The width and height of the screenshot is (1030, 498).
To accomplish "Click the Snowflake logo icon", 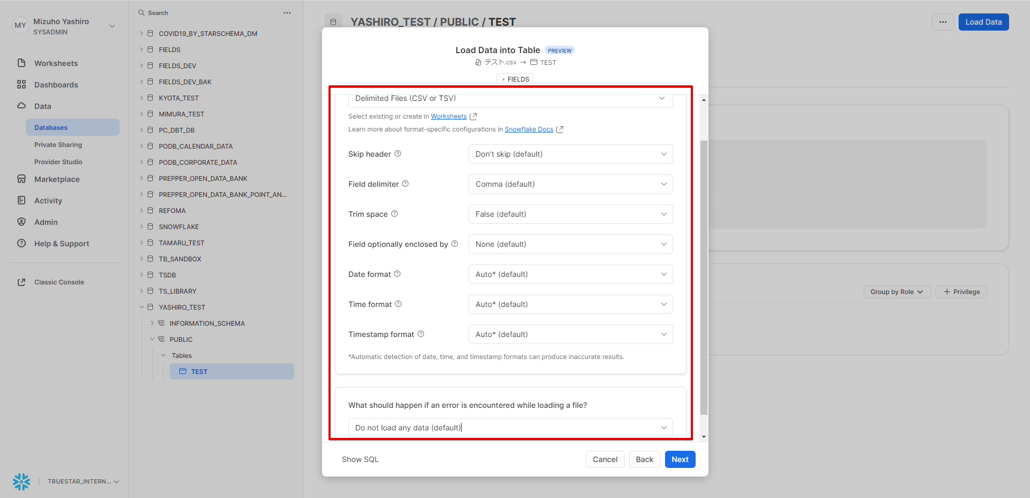I will tap(21, 481).
